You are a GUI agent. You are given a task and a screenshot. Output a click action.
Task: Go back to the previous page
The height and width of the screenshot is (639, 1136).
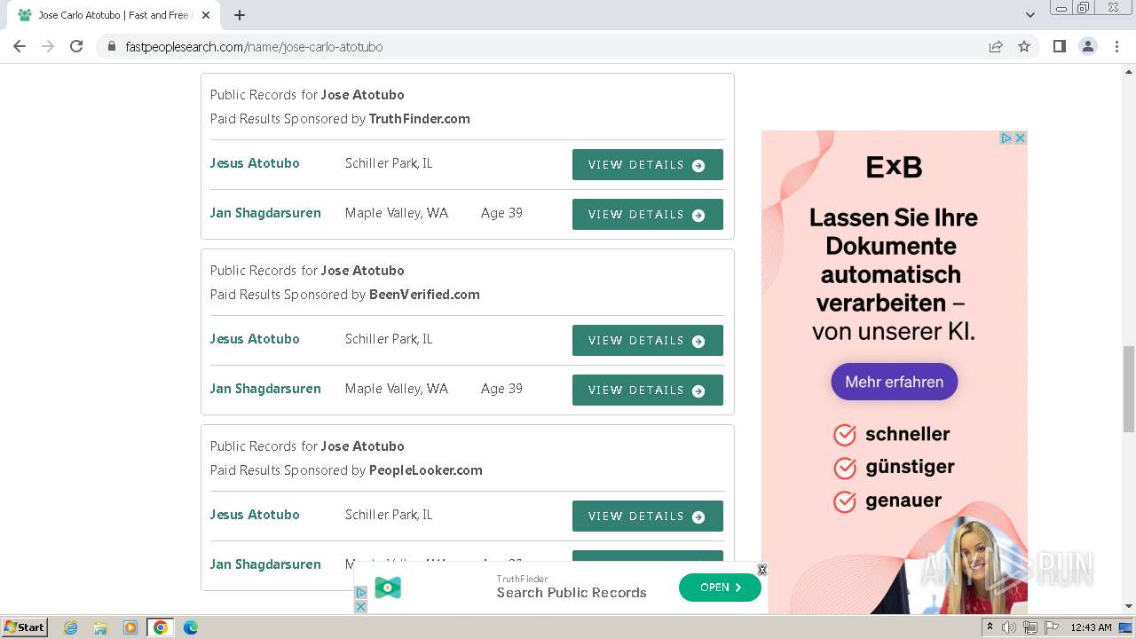(20, 46)
